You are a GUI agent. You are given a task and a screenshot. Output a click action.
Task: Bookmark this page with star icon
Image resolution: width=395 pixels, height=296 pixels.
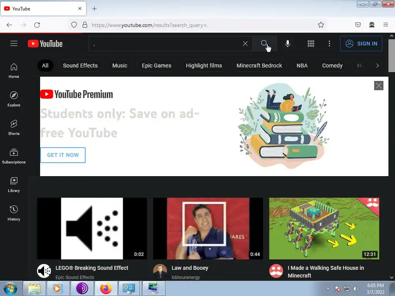[x=321, y=25]
